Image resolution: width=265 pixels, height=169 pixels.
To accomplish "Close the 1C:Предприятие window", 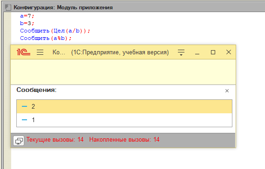I will tap(229, 52).
